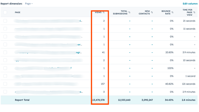Screen dimensions: 199x112
Task: Check the row with 157 views
Action: [x=5, y=84]
